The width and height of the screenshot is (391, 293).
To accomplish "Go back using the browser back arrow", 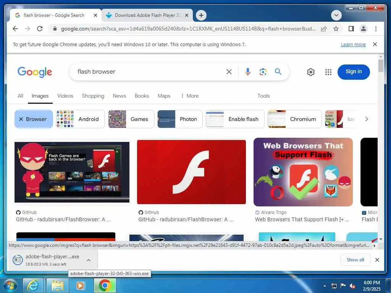I will (x=15, y=29).
